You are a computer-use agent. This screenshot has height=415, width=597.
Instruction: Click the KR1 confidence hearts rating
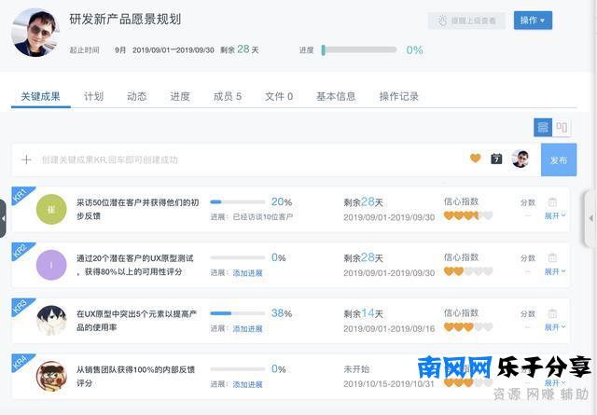468,215
